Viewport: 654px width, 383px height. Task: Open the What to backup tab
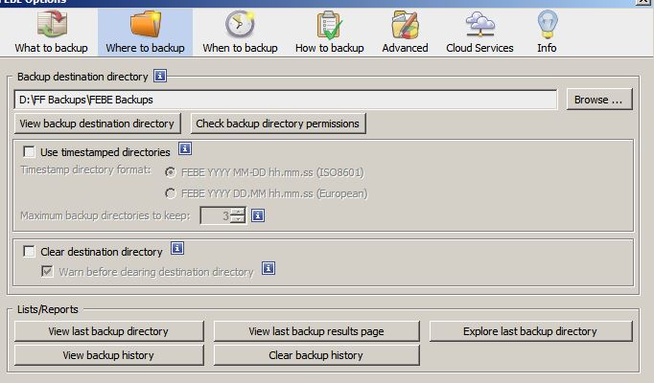pyautogui.click(x=51, y=33)
